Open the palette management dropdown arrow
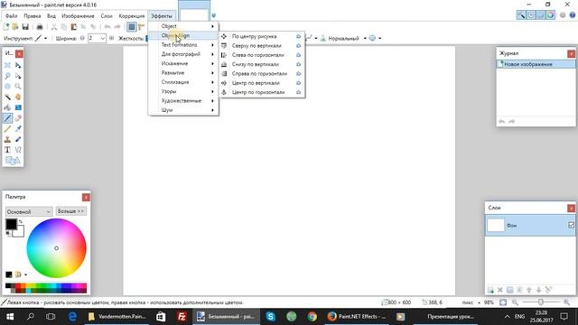Screen dimensions: 578x325 click(25, 274)
